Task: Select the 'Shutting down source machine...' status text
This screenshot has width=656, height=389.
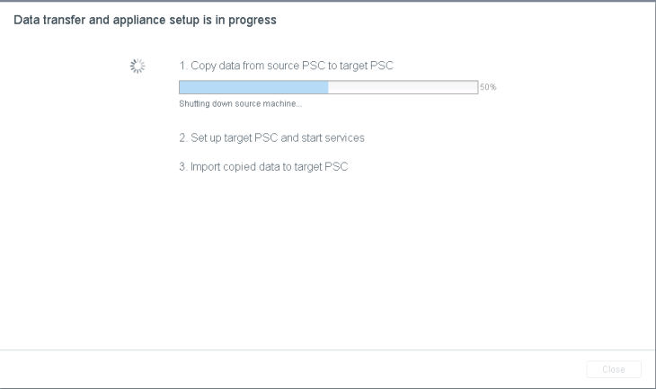Action: click(240, 103)
